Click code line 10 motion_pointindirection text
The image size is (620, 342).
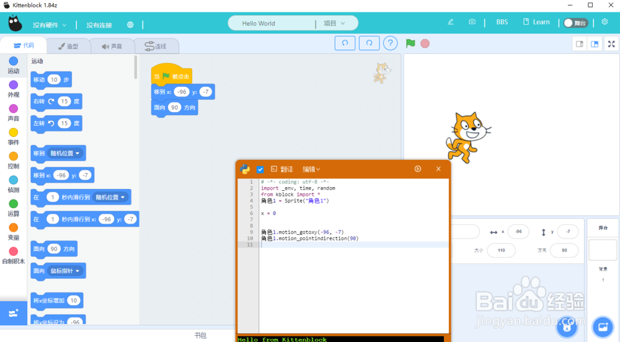click(x=309, y=239)
